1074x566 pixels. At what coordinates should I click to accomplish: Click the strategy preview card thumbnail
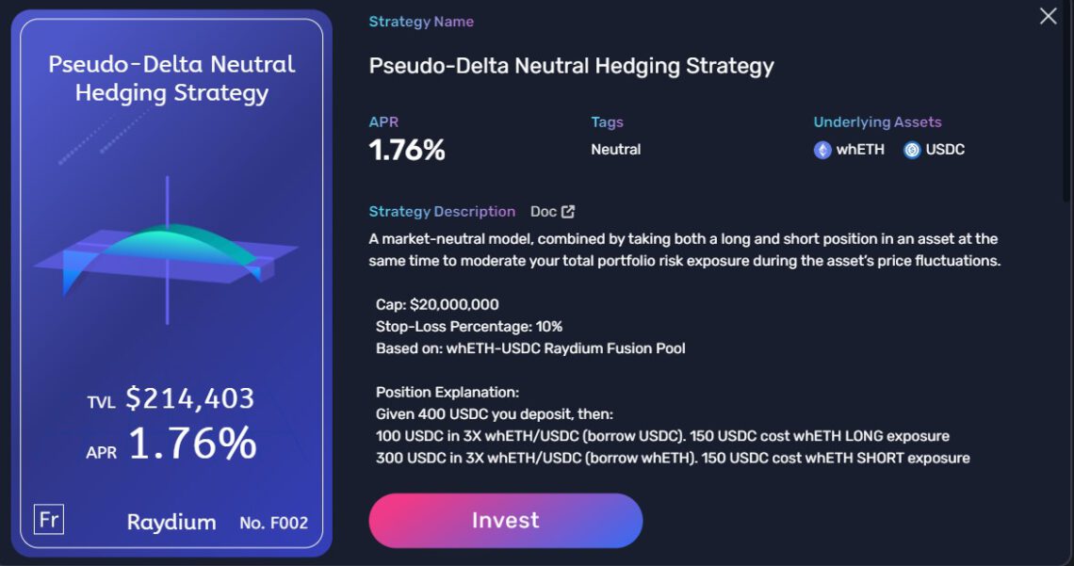(171, 283)
